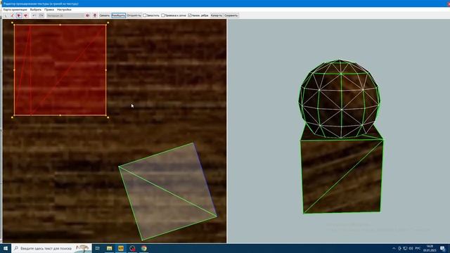This screenshot has width=450, height=253.
Task: Select the red edge selection tool
Action: (x=12, y=15)
